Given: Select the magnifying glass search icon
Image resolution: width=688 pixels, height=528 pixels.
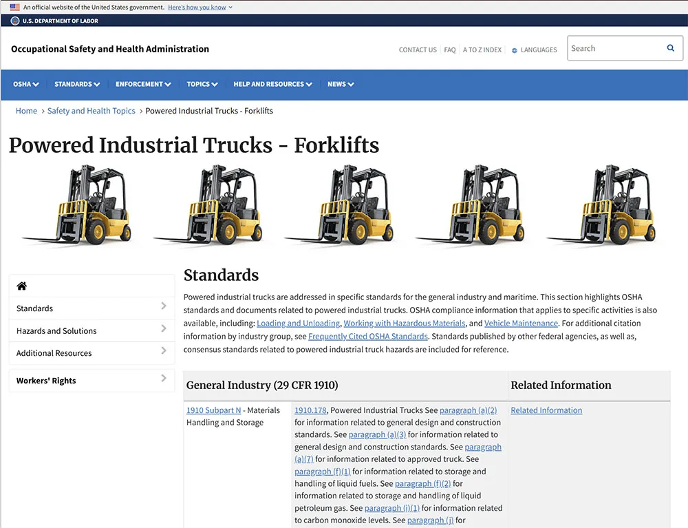Looking at the screenshot, I should [x=671, y=48].
